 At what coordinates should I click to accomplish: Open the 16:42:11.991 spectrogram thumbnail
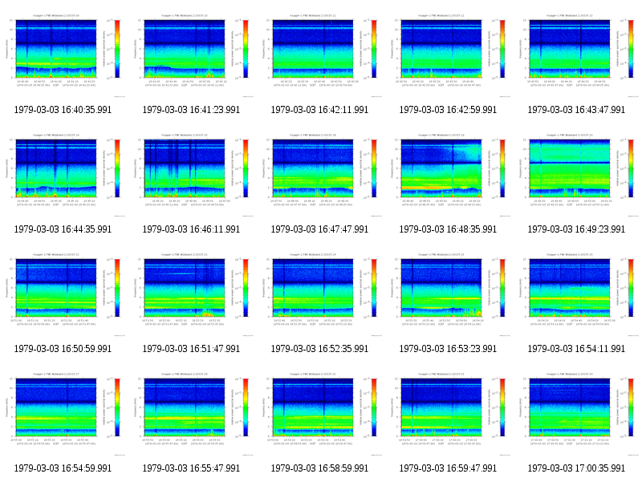click(x=319, y=55)
